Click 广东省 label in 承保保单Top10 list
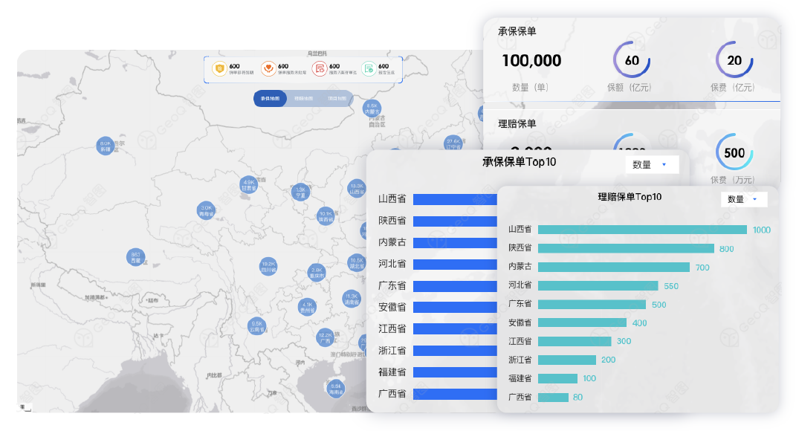 [392, 285]
